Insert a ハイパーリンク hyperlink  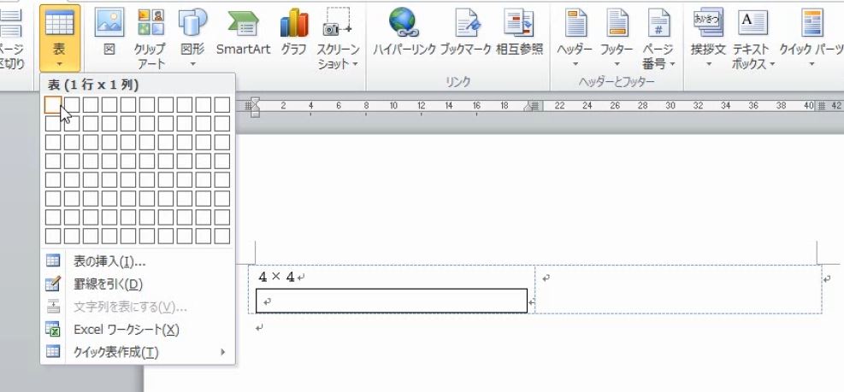coord(404,32)
